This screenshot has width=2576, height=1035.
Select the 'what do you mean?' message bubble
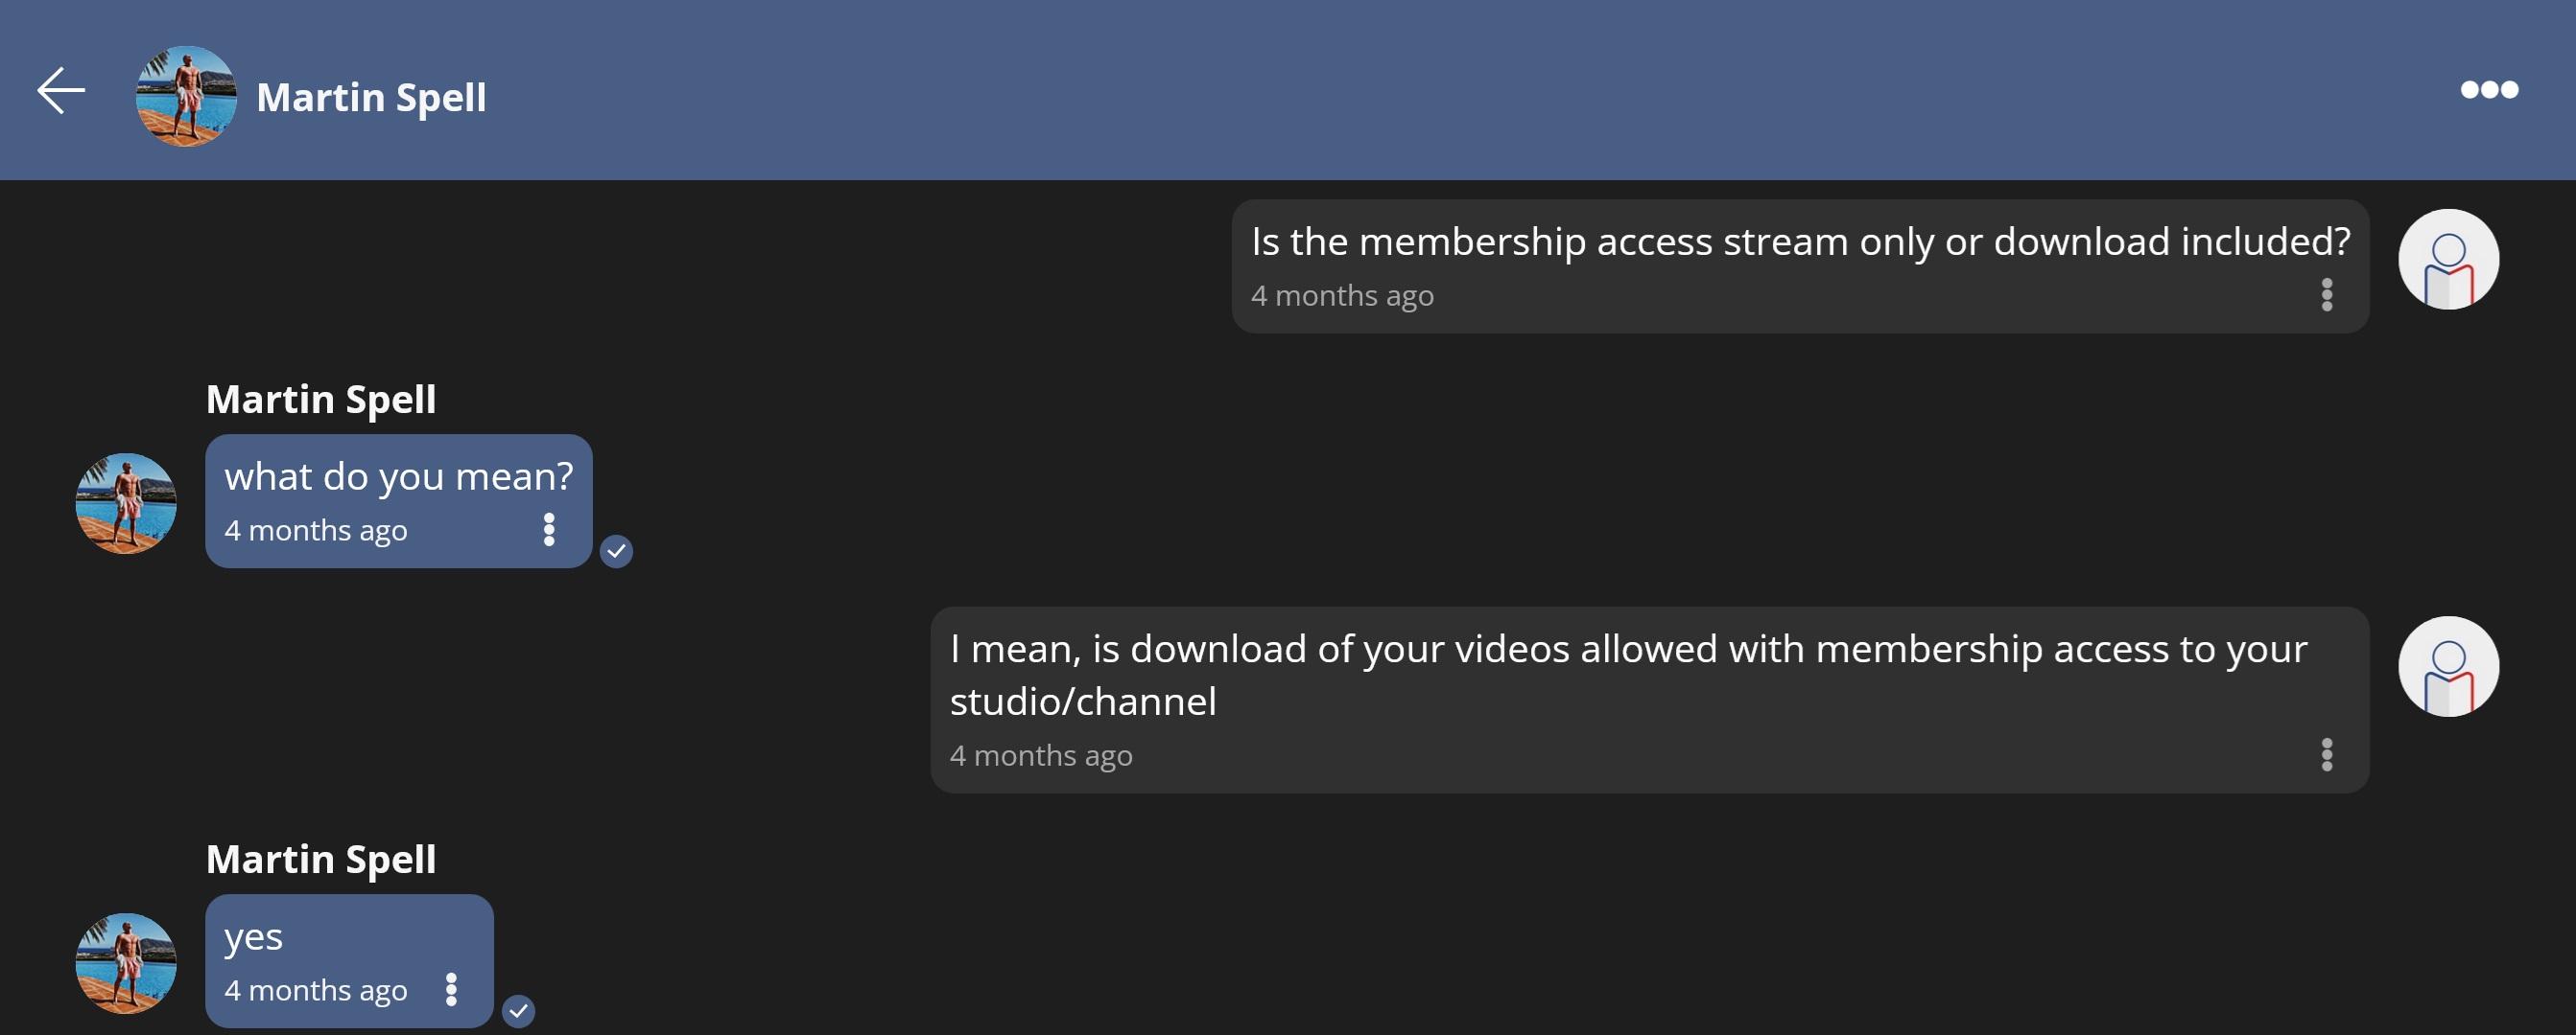[398, 477]
